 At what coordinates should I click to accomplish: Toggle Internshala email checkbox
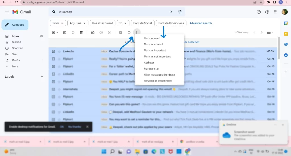click(53, 89)
